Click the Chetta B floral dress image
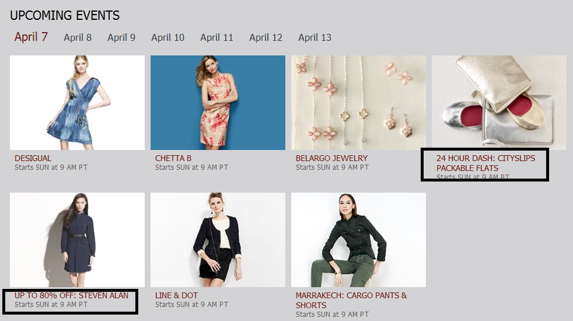Screen dimensions: 573x321 pos(218,103)
